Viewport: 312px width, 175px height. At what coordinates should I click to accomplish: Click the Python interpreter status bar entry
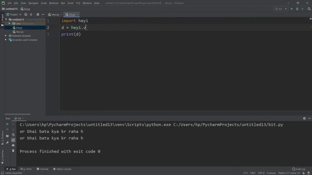[x=289, y=173]
